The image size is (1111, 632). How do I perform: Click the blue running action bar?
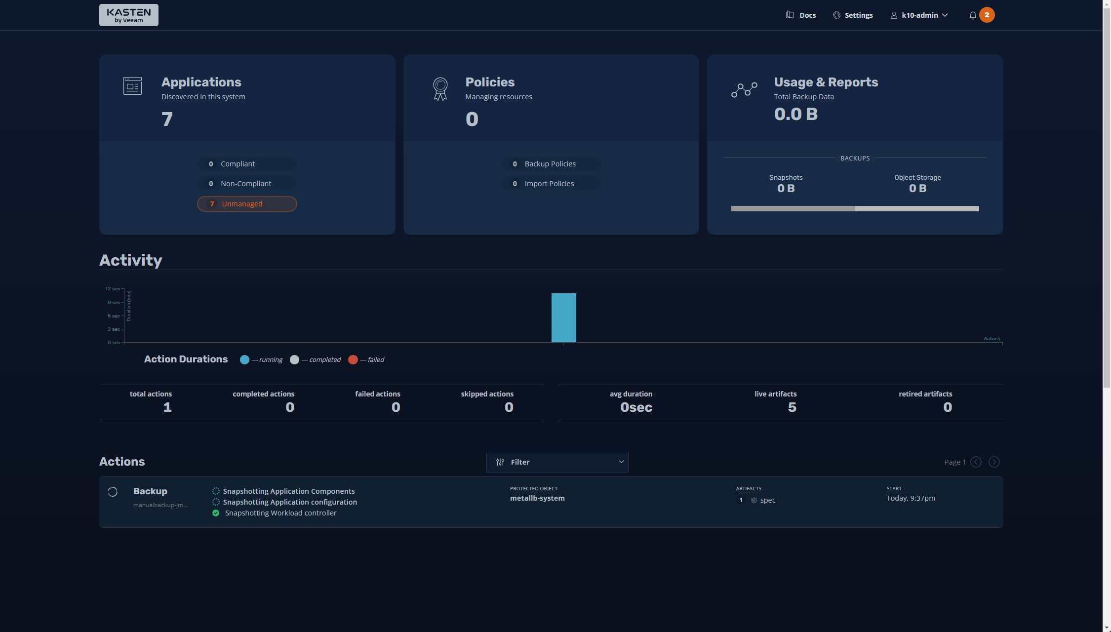tap(563, 317)
